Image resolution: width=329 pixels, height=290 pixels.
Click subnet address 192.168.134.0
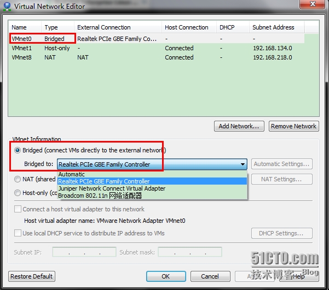tap(273, 48)
